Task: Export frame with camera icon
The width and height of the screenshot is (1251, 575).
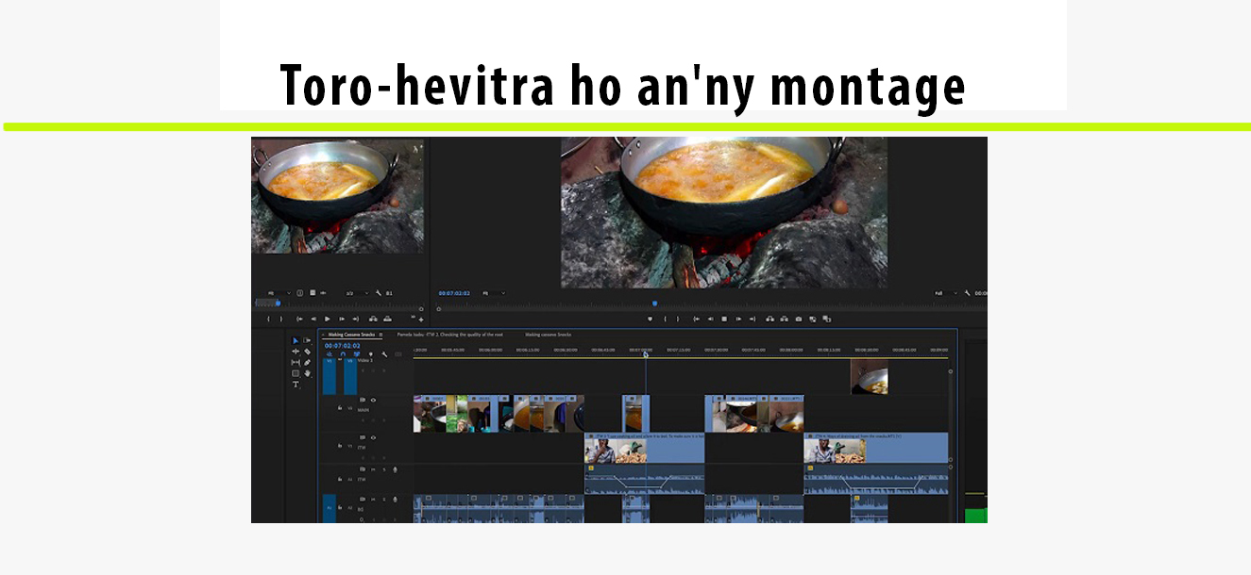Action: [799, 319]
